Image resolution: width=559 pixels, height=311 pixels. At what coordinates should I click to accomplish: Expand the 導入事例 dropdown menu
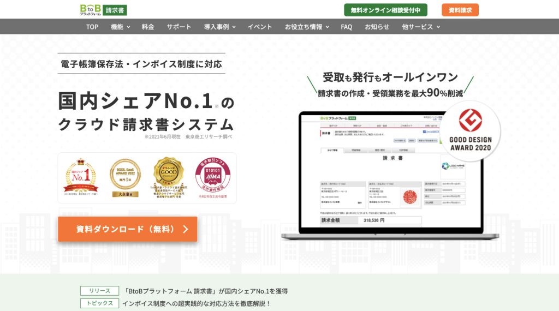(x=219, y=27)
